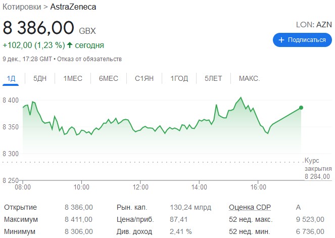
Task: Open the Отказ от обязательств disclaimer link
Action: point(89,59)
